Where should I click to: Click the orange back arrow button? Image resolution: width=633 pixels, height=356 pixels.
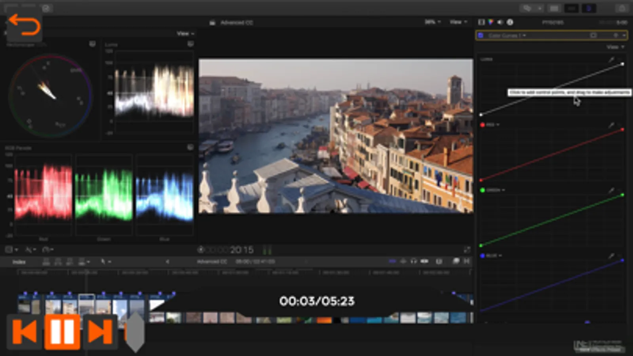point(25,26)
